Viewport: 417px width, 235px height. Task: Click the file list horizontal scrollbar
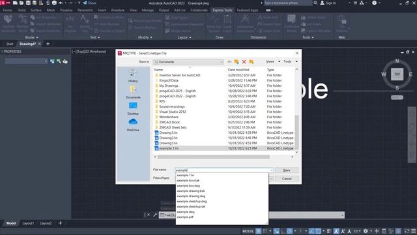pyautogui.click(x=213, y=157)
